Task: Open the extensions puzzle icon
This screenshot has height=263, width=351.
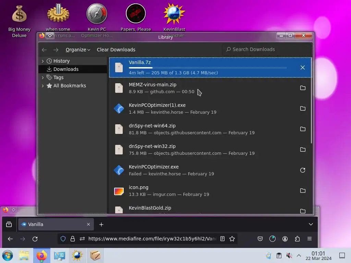Action: pos(297,239)
